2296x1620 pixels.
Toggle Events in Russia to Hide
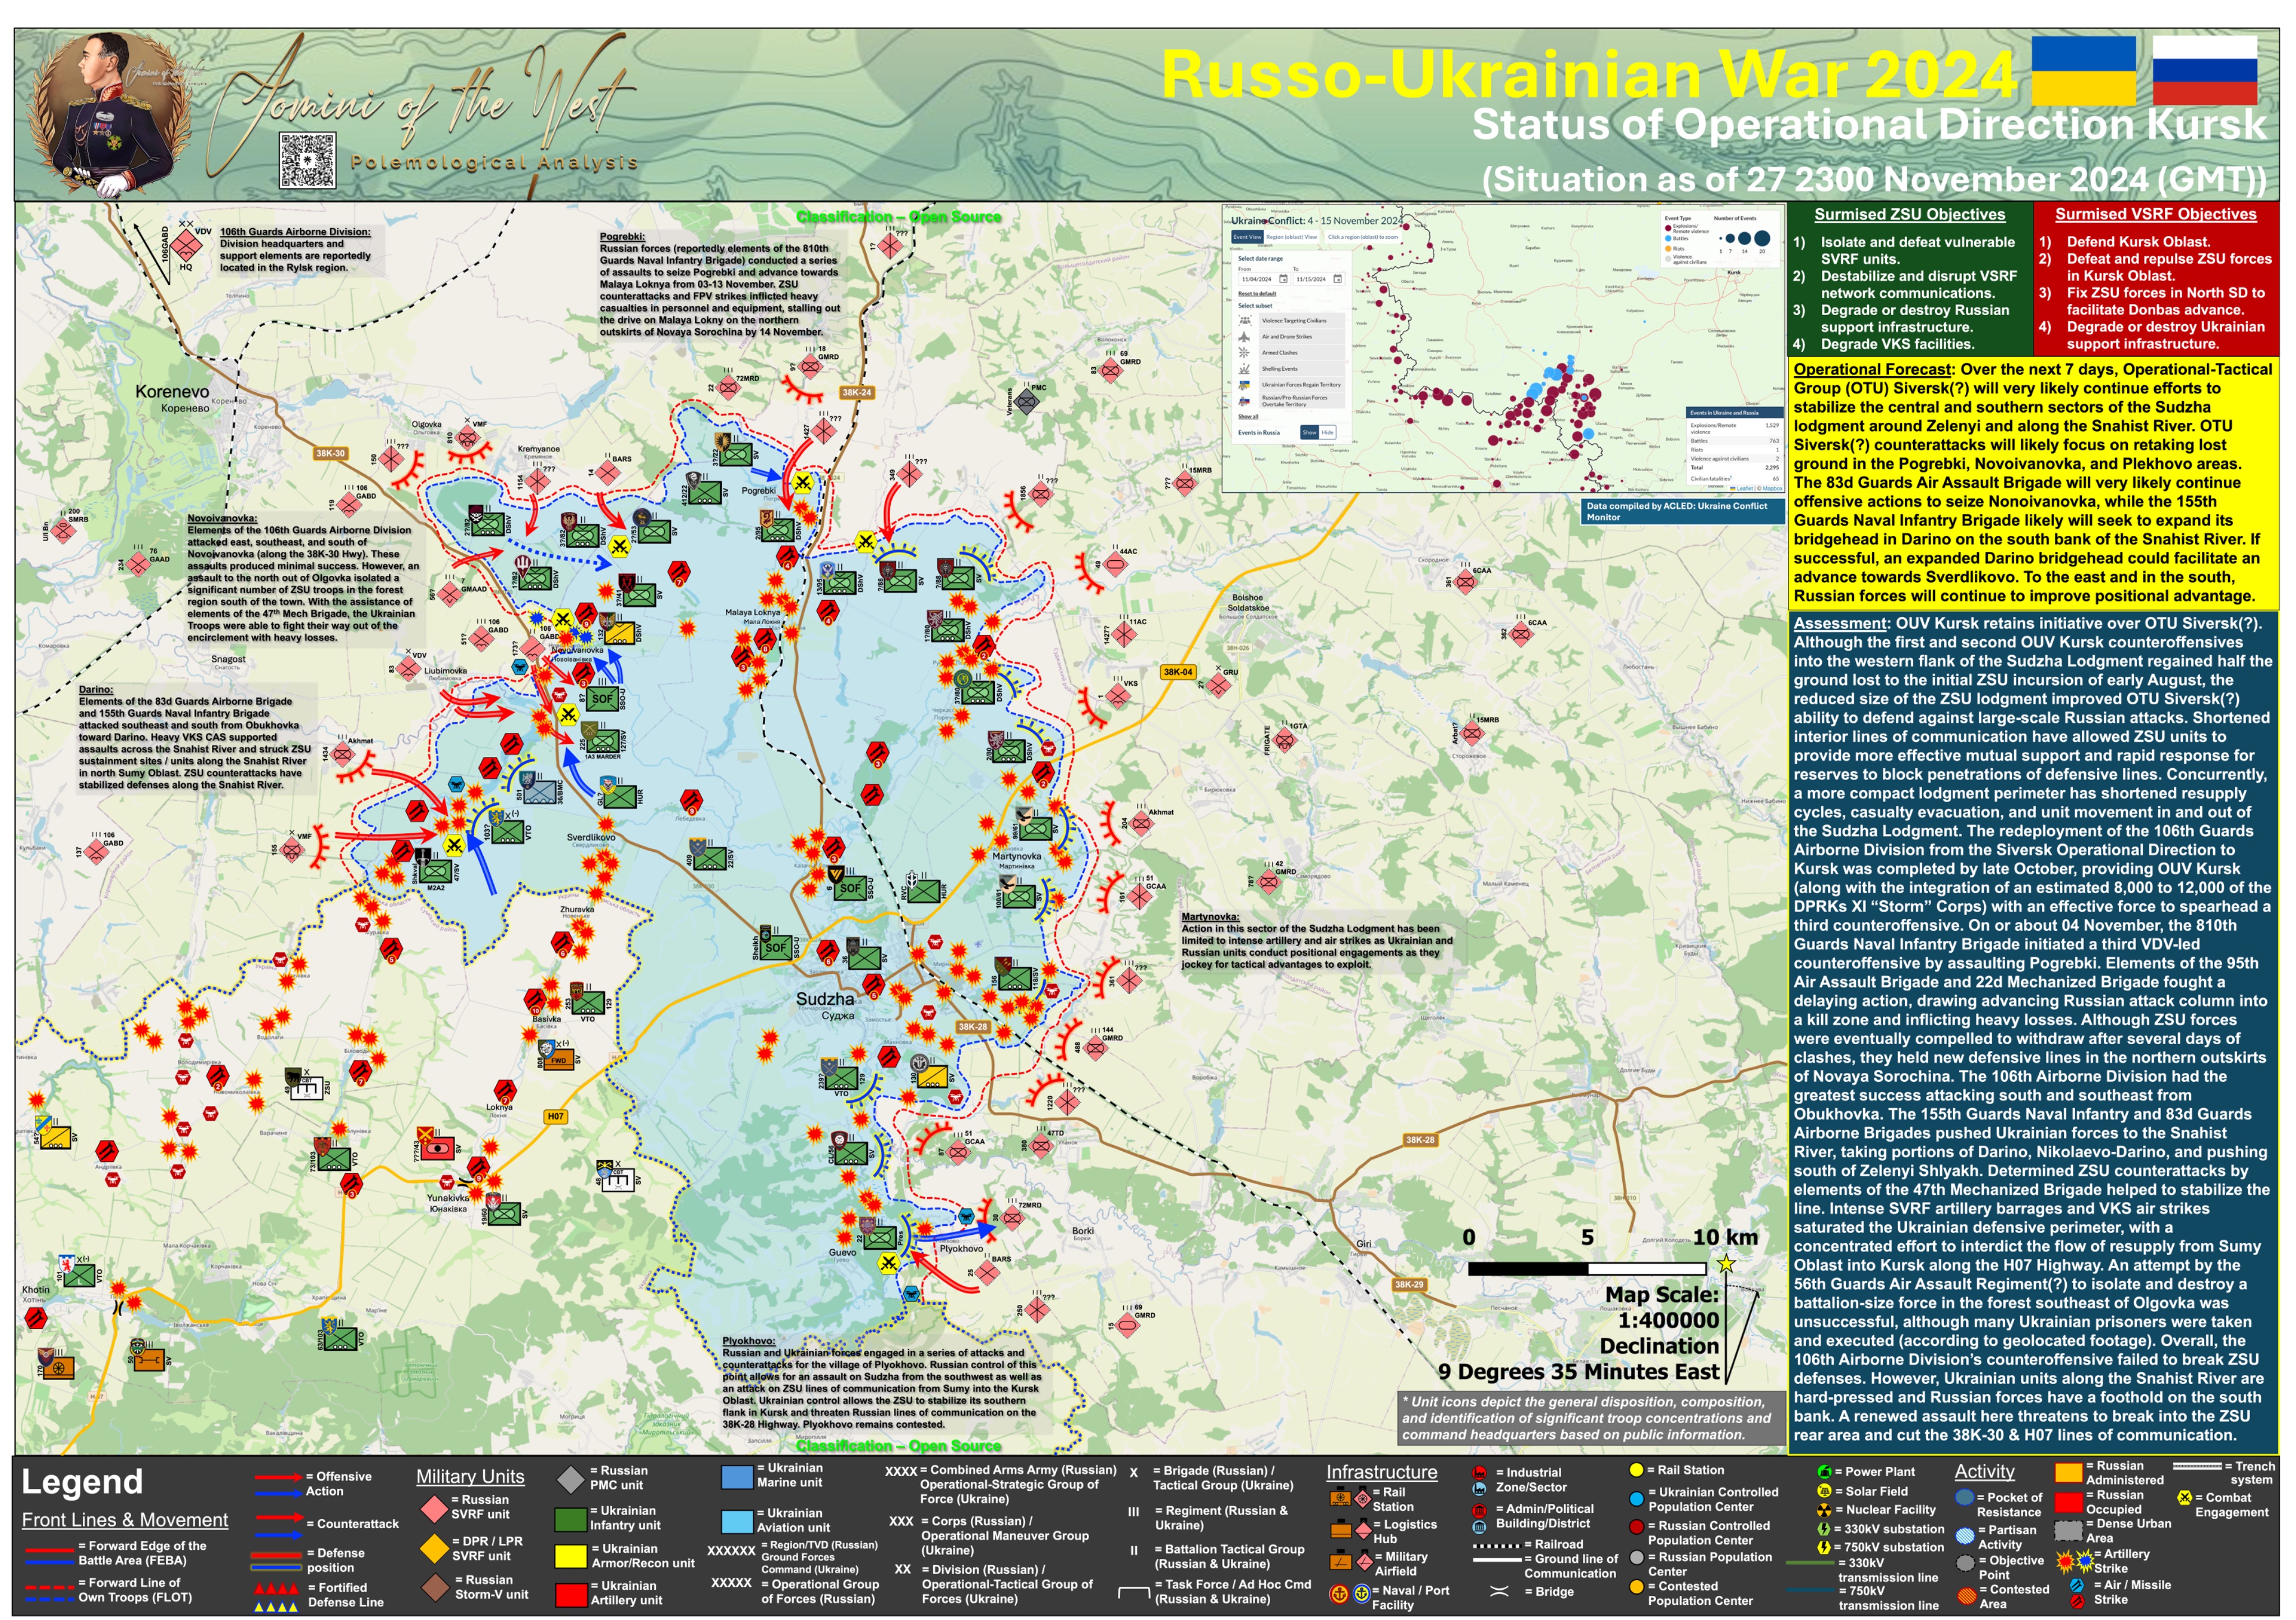1328,432
